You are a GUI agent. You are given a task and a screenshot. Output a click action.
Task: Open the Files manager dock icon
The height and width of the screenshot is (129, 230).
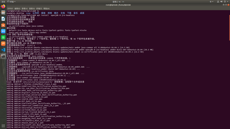3,12
